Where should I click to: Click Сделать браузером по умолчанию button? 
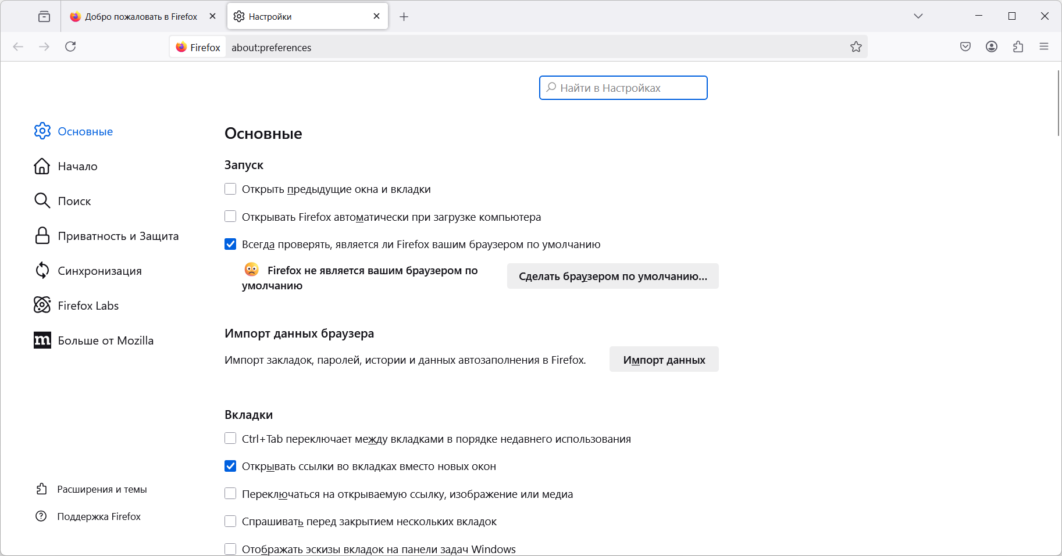coord(613,276)
